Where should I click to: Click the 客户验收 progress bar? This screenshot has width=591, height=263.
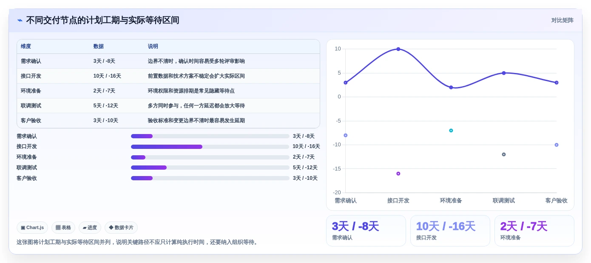click(x=210, y=178)
